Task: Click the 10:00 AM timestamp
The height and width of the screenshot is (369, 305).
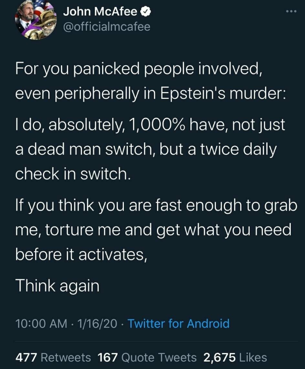Action: 41,323
